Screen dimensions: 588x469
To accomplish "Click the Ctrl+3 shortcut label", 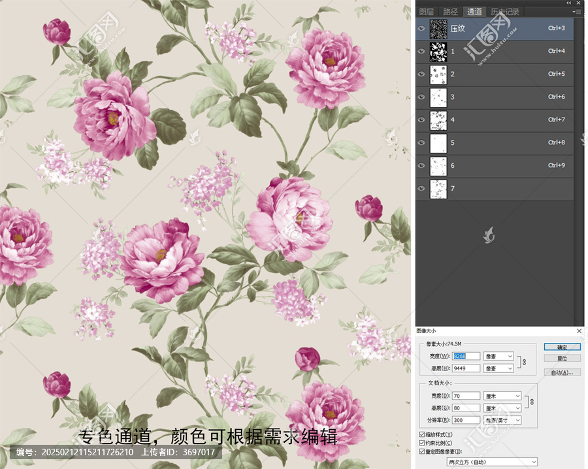I will click(557, 28).
